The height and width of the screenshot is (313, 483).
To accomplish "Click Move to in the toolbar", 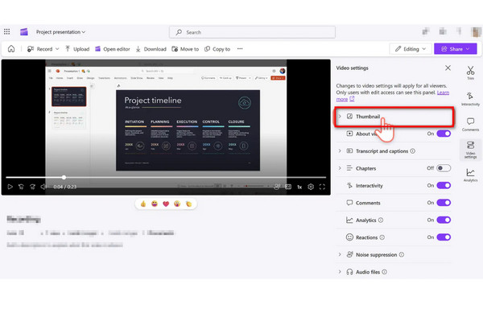I will pyautogui.click(x=185, y=49).
